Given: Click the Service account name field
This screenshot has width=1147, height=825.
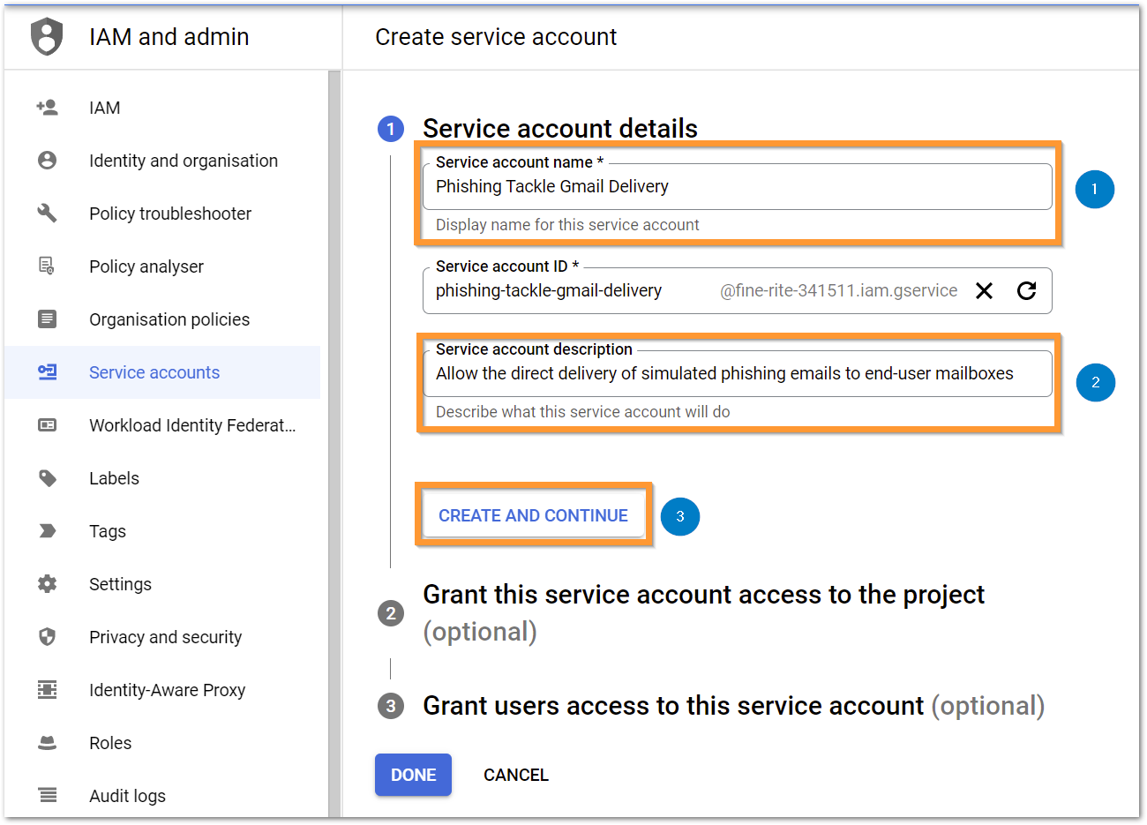Looking at the screenshot, I should tap(738, 186).
